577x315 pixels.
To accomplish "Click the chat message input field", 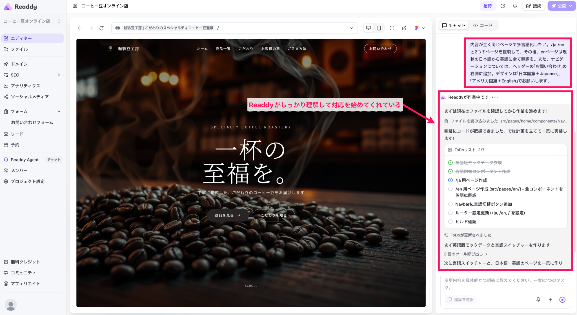I will pos(506,284).
